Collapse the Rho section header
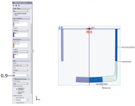 (x=21, y=61)
